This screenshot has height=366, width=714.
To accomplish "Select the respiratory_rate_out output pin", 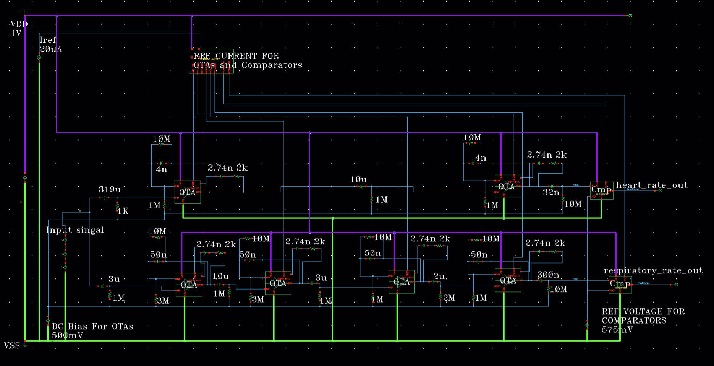I will tap(676, 285).
